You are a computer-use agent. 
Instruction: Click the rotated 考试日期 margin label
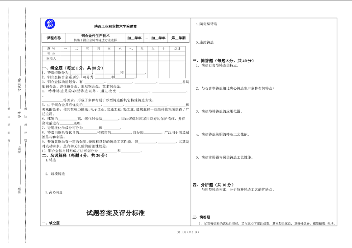point(19,85)
